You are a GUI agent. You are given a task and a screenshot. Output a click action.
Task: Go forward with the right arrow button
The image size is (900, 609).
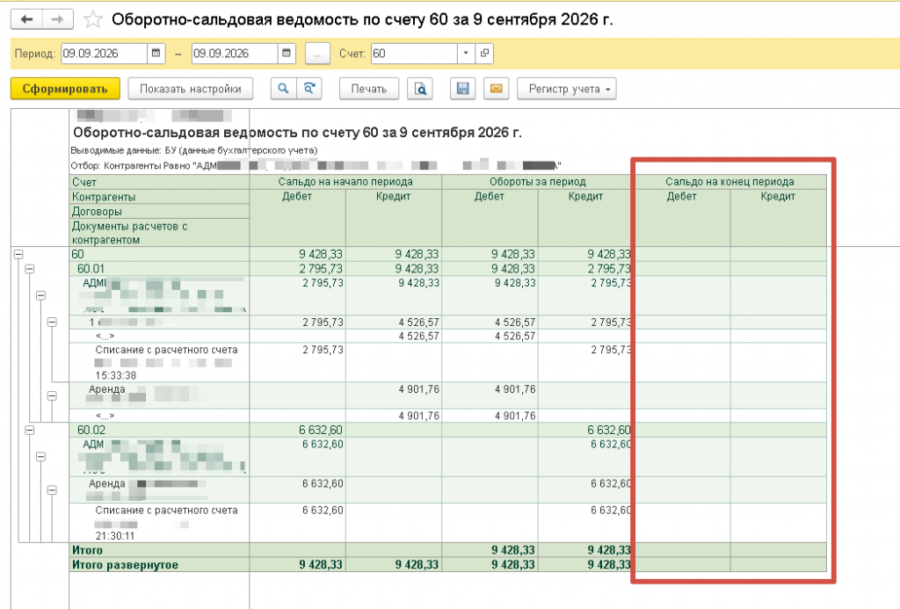click(57, 19)
